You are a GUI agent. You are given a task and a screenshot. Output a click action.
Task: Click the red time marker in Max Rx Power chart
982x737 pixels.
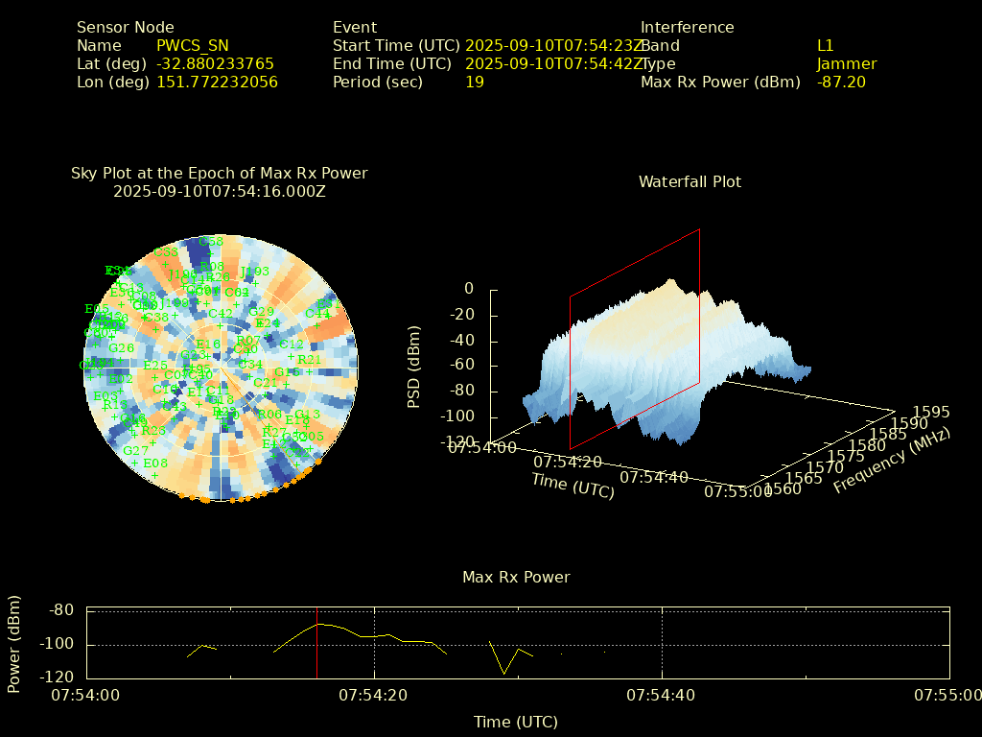click(316, 642)
